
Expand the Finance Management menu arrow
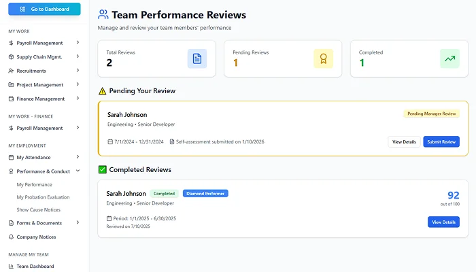tap(78, 99)
